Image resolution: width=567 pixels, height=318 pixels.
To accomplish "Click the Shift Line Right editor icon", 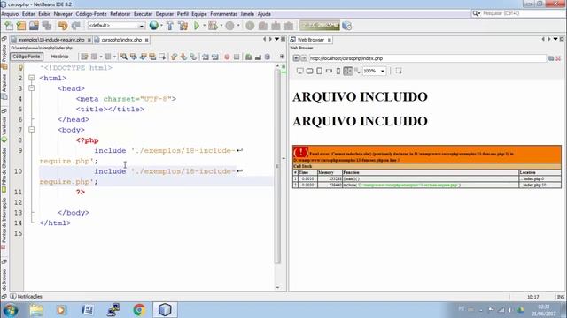I will 215,57.
